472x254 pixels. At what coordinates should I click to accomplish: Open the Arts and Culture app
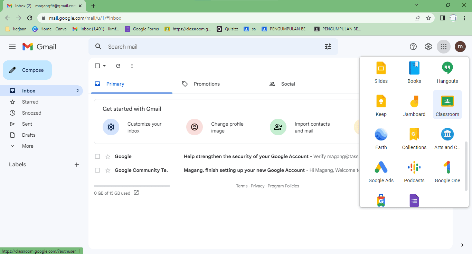[x=447, y=138]
